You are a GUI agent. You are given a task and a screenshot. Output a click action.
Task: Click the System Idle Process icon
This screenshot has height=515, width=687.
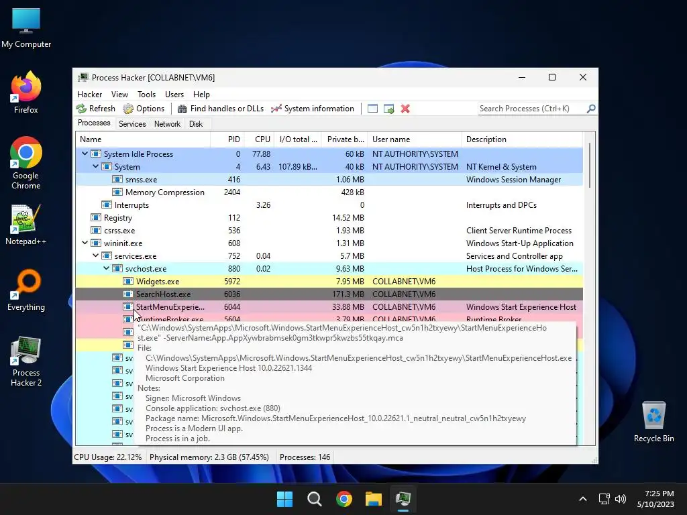96,154
